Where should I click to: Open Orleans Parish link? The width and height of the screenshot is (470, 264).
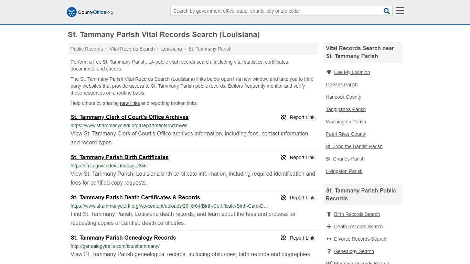[x=342, y=85]
